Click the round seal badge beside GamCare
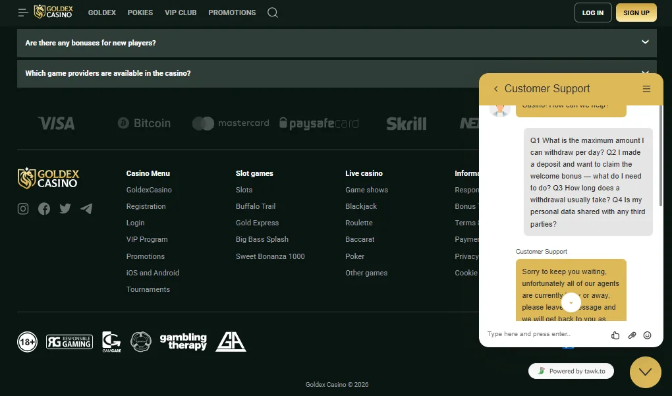 point(141,342)
